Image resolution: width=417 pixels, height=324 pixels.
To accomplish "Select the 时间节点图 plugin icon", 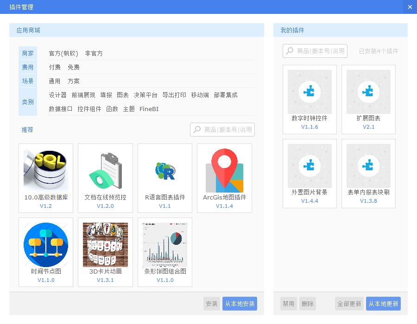I will [46, 245].
